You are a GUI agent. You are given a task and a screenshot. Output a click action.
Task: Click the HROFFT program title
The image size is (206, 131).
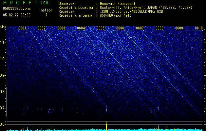tap(20, 3)
